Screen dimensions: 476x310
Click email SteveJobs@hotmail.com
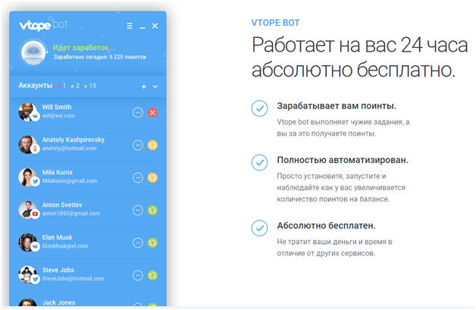point(74,278)
